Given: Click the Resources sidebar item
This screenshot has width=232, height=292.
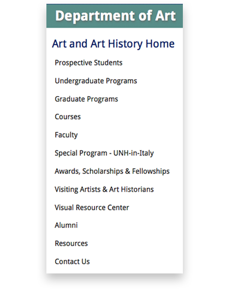Looking at the screenshot, I should click(71, 243).
